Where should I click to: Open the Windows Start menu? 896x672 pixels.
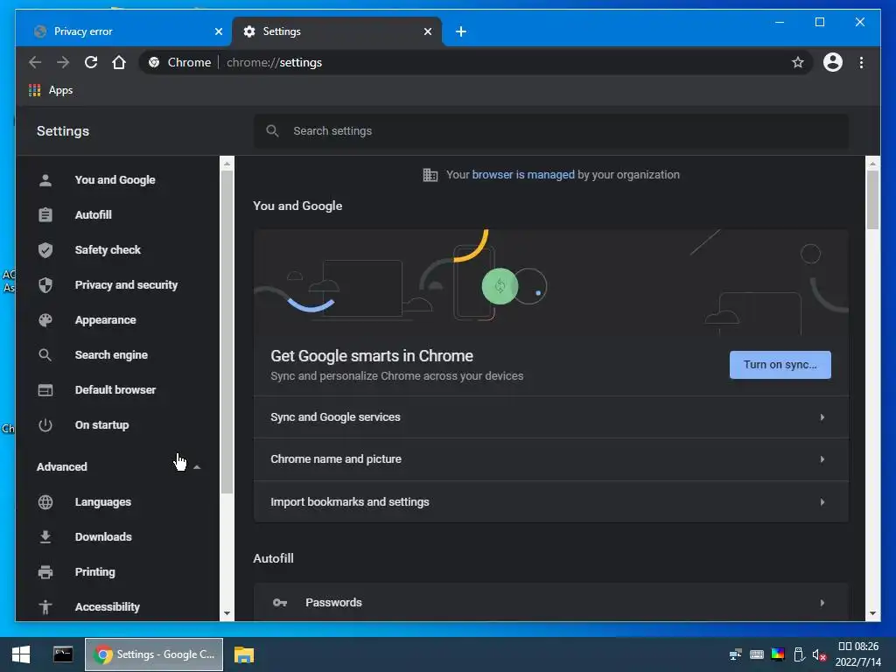click(21, 654)
